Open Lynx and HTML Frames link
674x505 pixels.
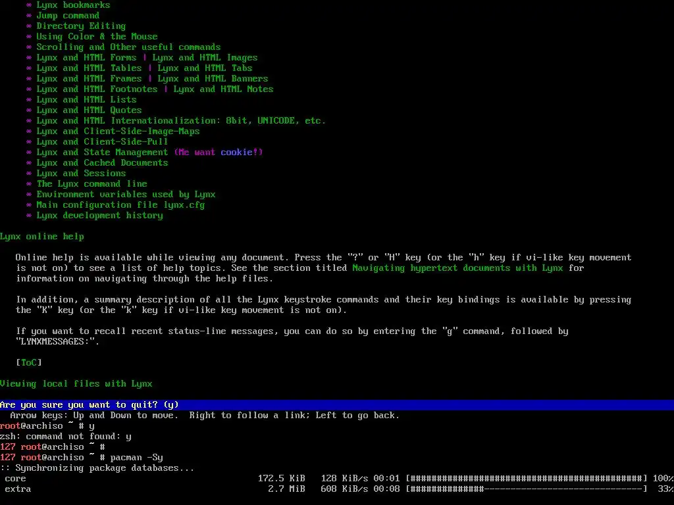89,79
